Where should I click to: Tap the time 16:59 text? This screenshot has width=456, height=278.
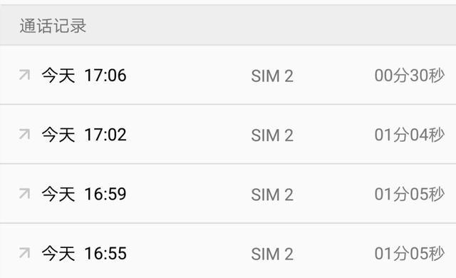tap(105, 194)
